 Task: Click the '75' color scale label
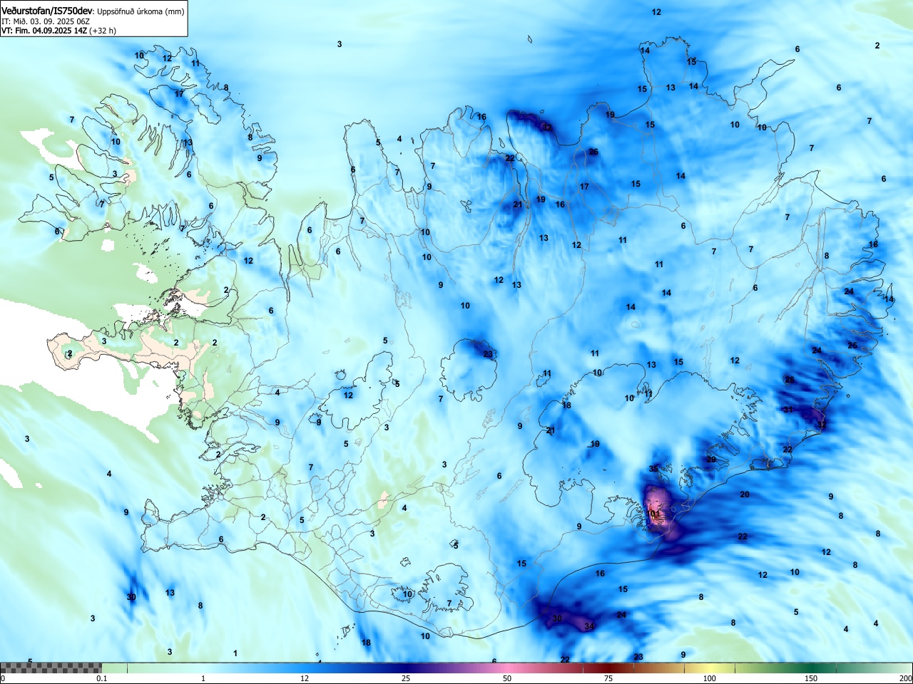pyautogui.click(x=608, y=678)
